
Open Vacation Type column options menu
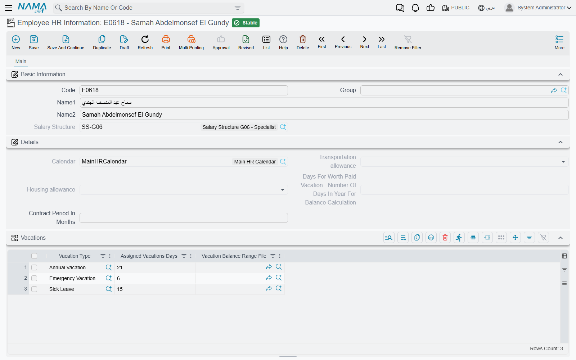point(110,256)
